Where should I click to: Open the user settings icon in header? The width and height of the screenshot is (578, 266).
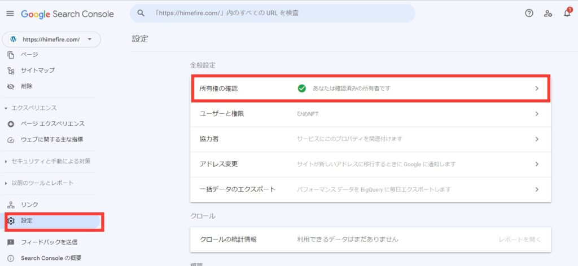pos(548,14)
